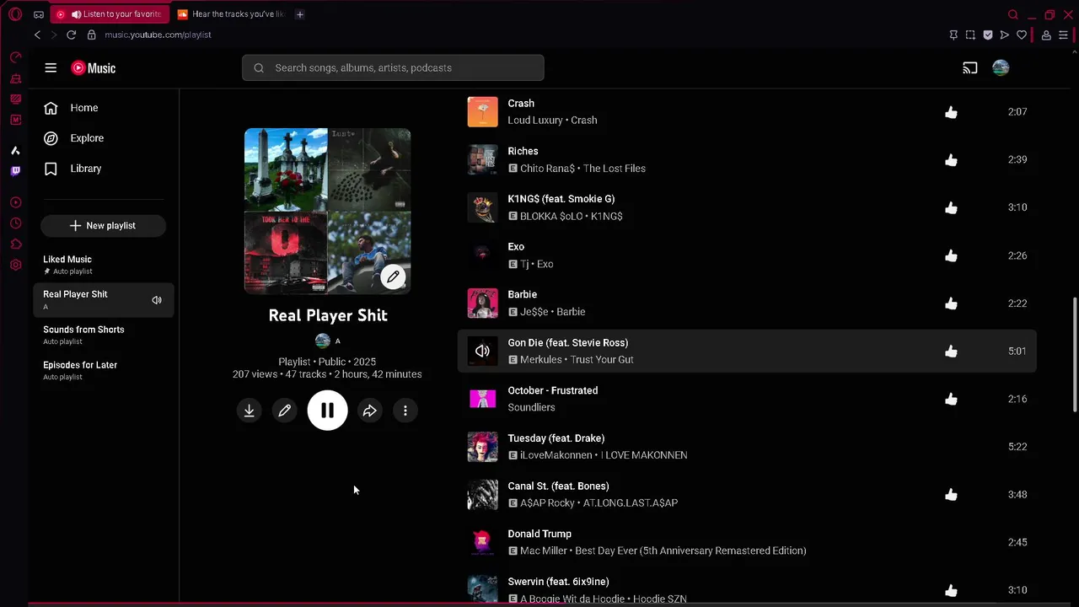Toggle the like on Canal St.
Screen dimensions: 1079x607
tap(951, 495)
